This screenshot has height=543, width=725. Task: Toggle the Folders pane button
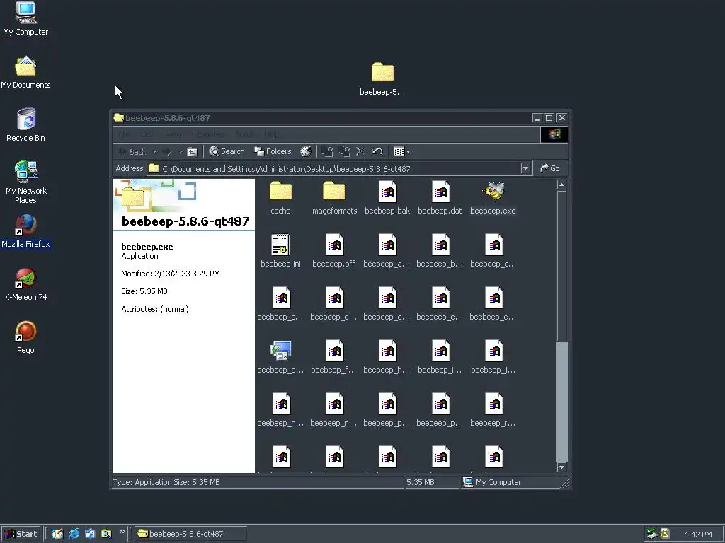[x=273, y=151]
